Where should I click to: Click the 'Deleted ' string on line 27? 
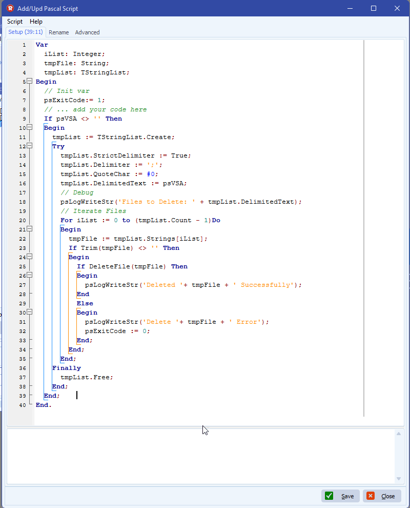[163, 285]
